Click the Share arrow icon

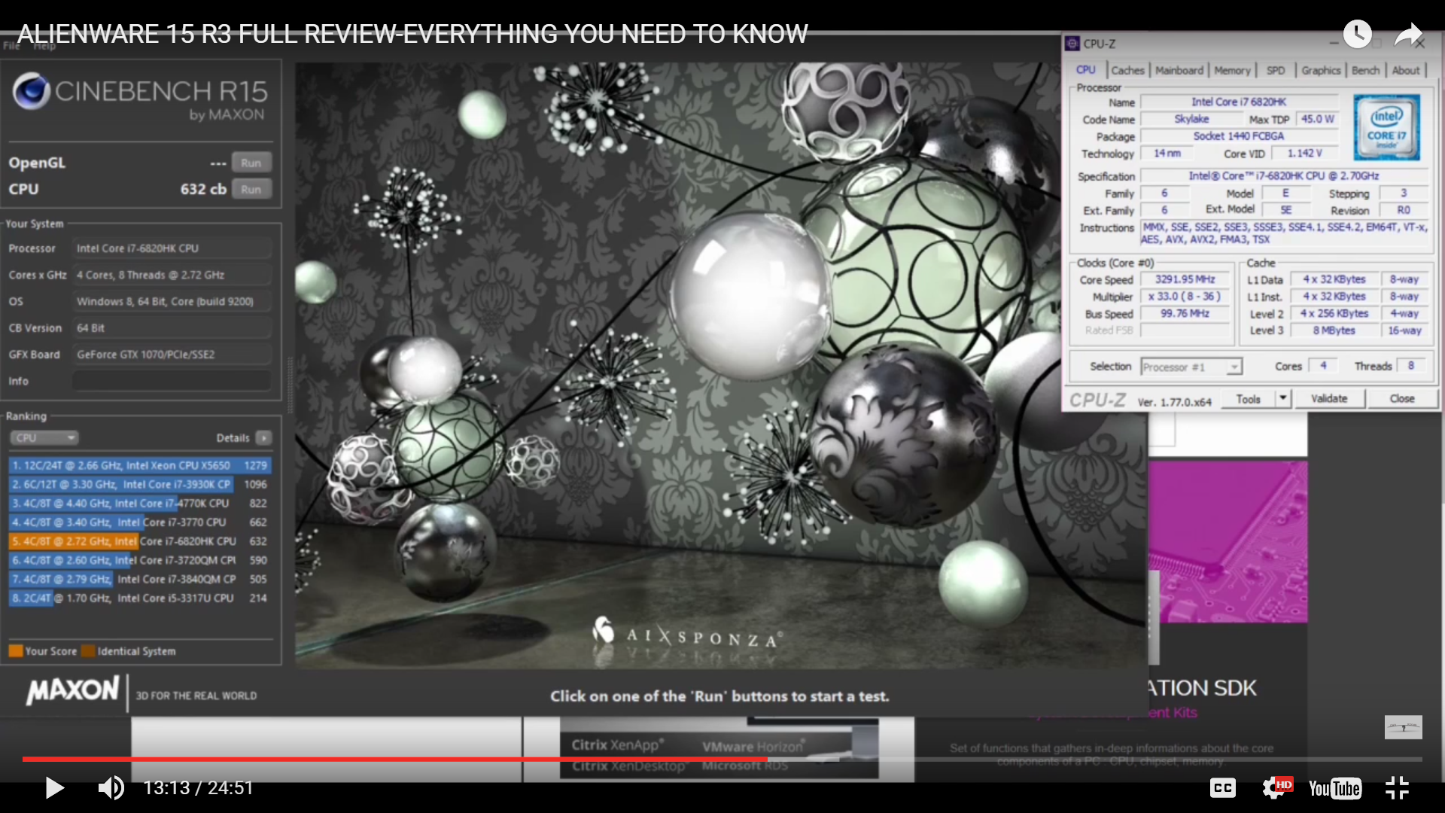click(1408, 35)
